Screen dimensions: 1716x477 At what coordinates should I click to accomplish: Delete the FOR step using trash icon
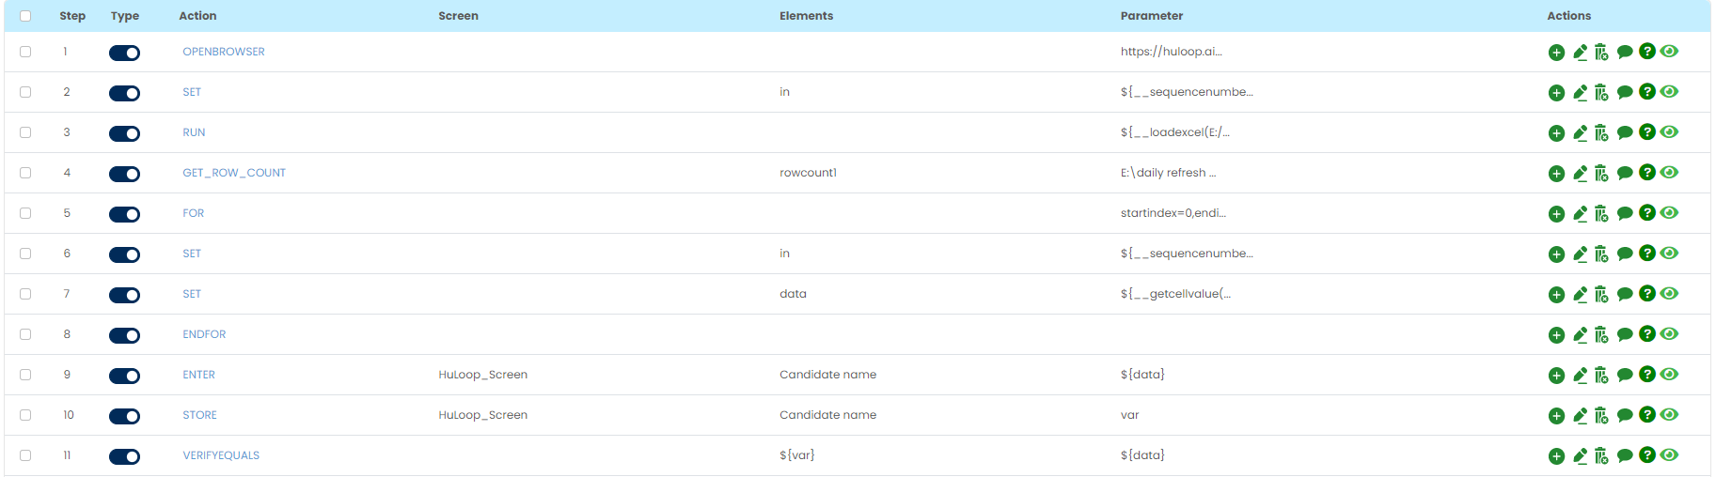(1601, 214)
